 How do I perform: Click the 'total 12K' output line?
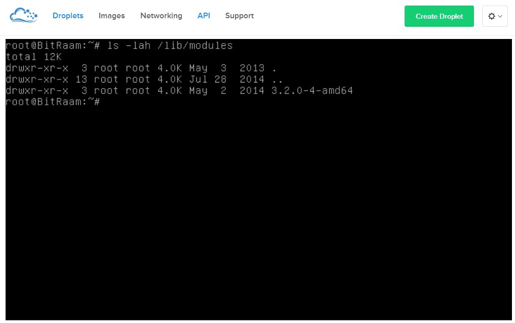pos(33,57)
